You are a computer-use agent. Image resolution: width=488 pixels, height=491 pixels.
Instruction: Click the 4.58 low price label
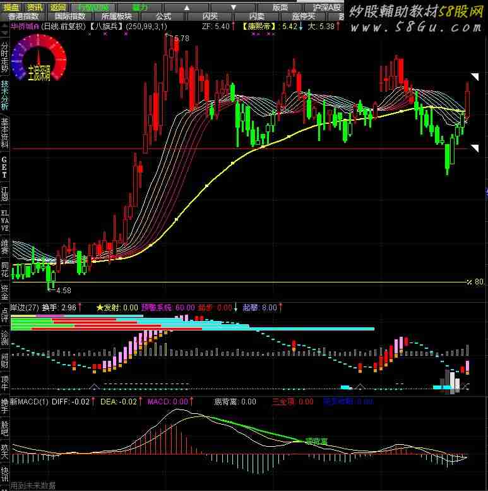(64, 291)
